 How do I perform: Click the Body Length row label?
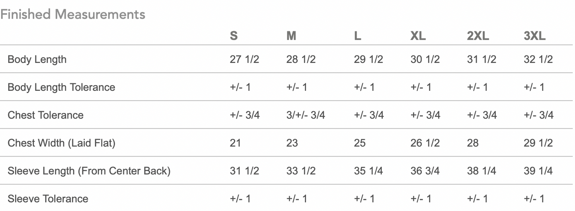37,60
